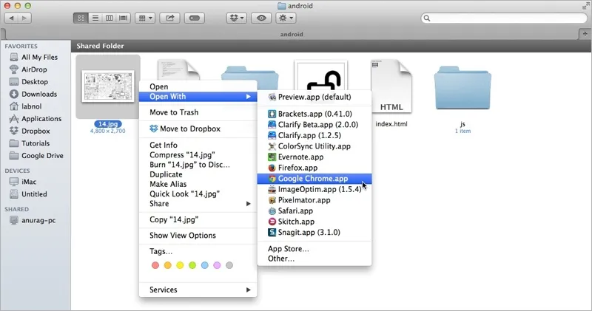Screen dimensions: 592x311
Task: Choose Move to Dropbox
Action: click(198, 129)
